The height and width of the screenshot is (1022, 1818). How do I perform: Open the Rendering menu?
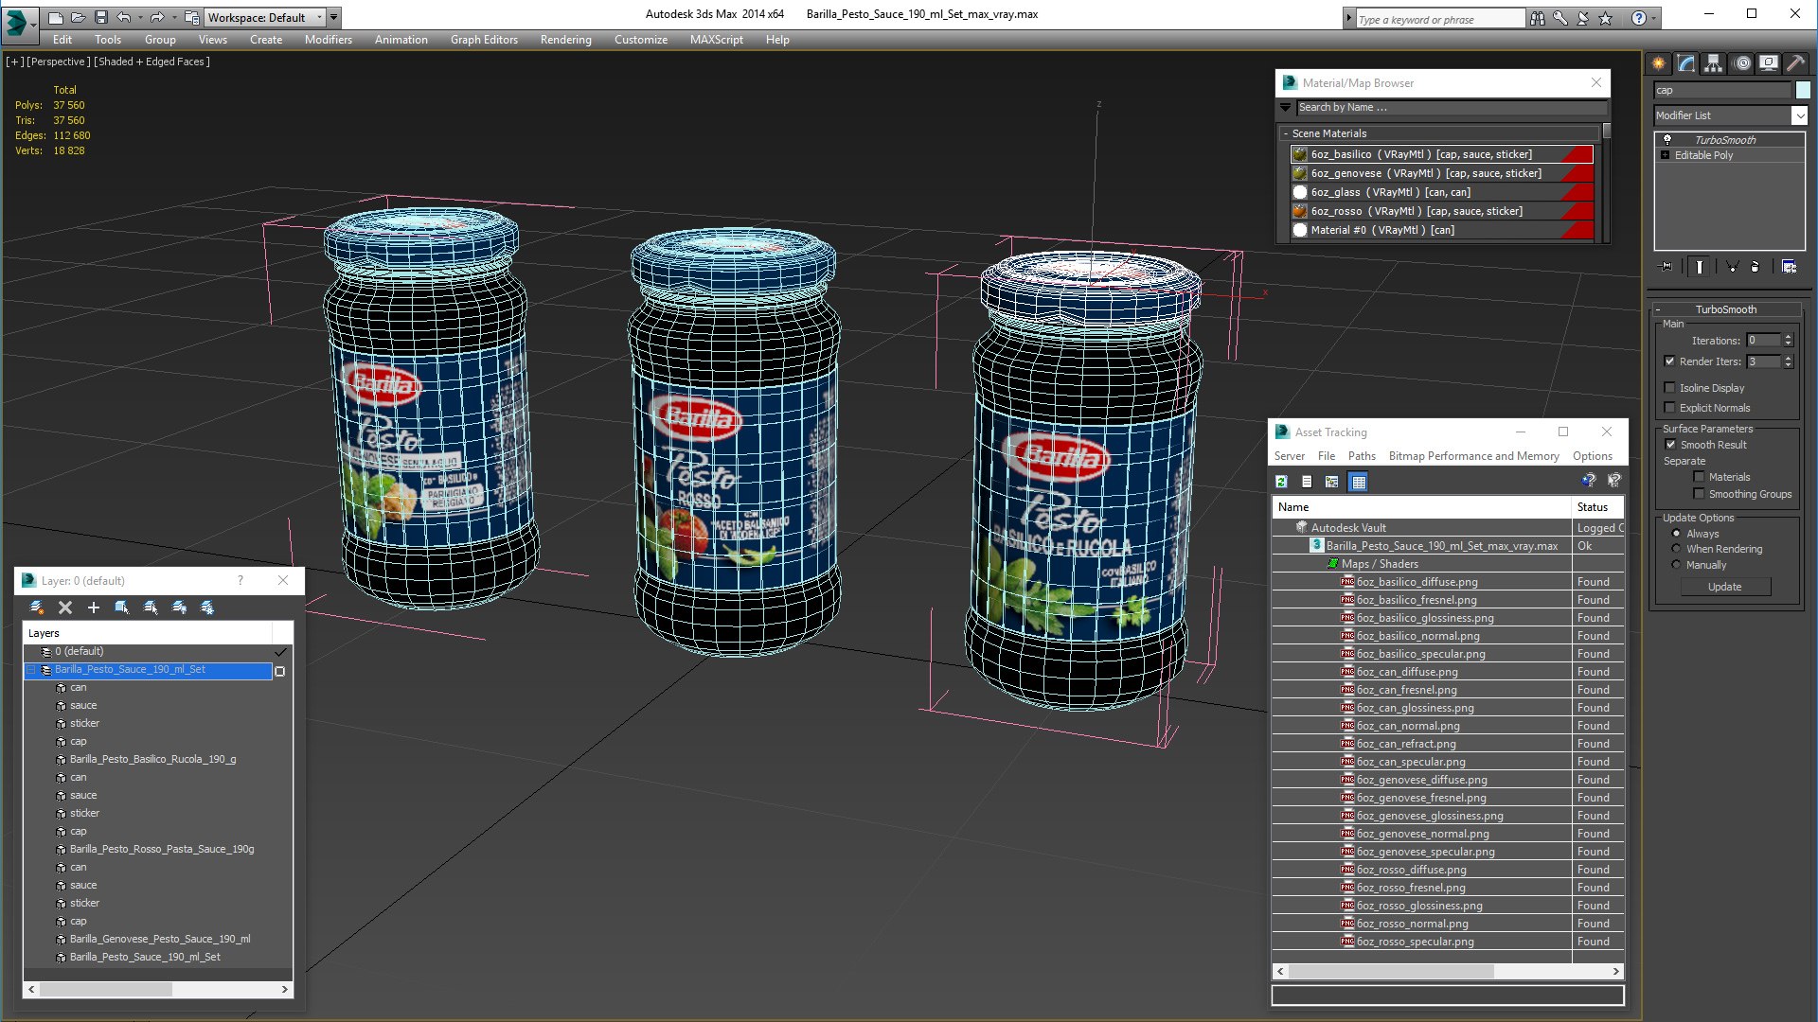pos(565,40)
